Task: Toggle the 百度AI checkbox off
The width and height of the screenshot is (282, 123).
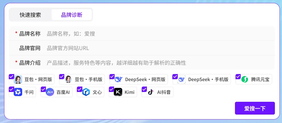Action: coord(43,89)
